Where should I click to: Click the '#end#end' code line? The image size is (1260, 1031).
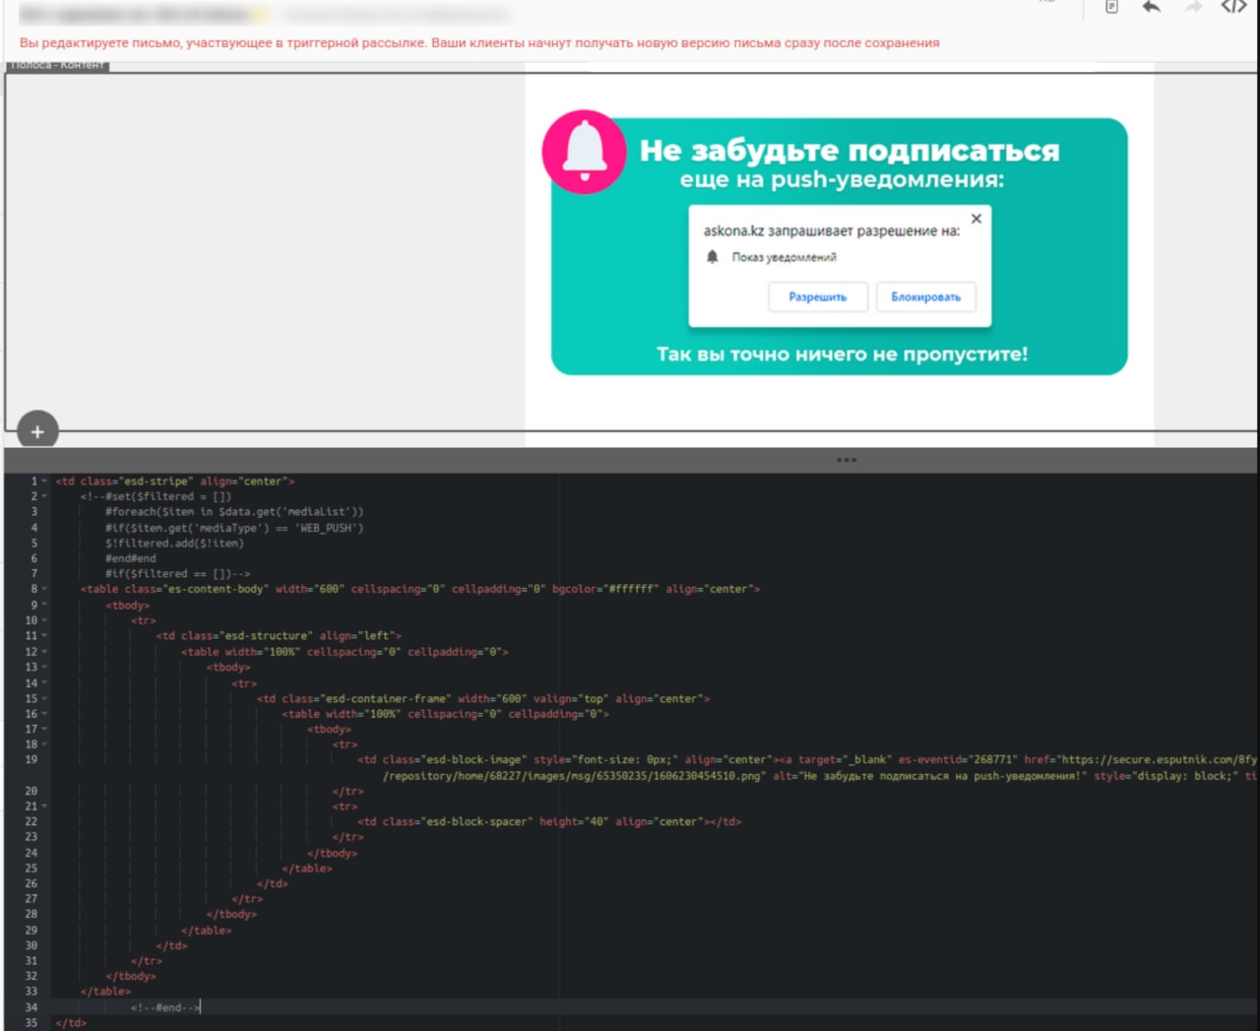pos(131,558)
